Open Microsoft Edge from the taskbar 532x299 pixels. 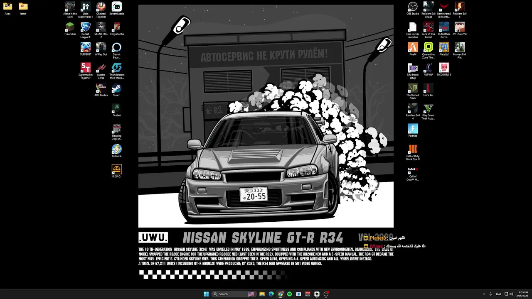271,294
